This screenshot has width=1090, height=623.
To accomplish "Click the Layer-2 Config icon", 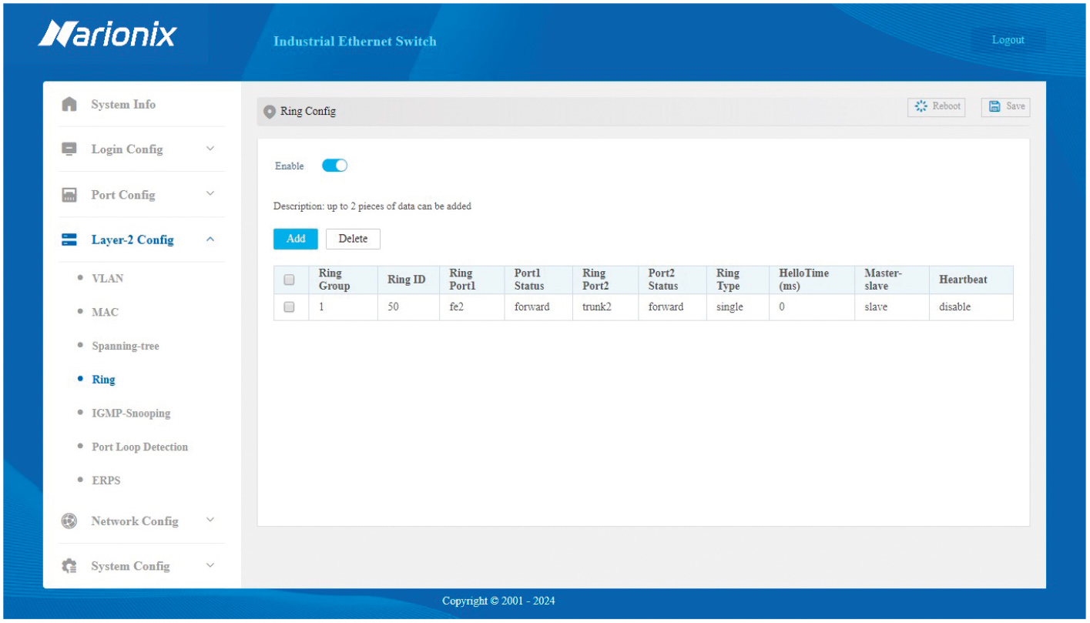I will click(69, 239).
